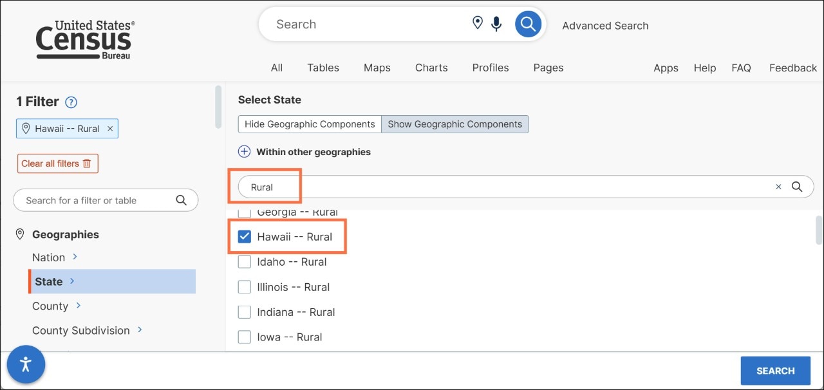
Task: Select Hide Geographic Components toggle
Action: click(310, 124)
